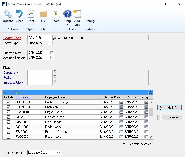Viewport: 185px width, 157px height.
Task: Open the Leave Type Lump Sum dropdown
Action: pyautogui.click(x=50, y=43)
